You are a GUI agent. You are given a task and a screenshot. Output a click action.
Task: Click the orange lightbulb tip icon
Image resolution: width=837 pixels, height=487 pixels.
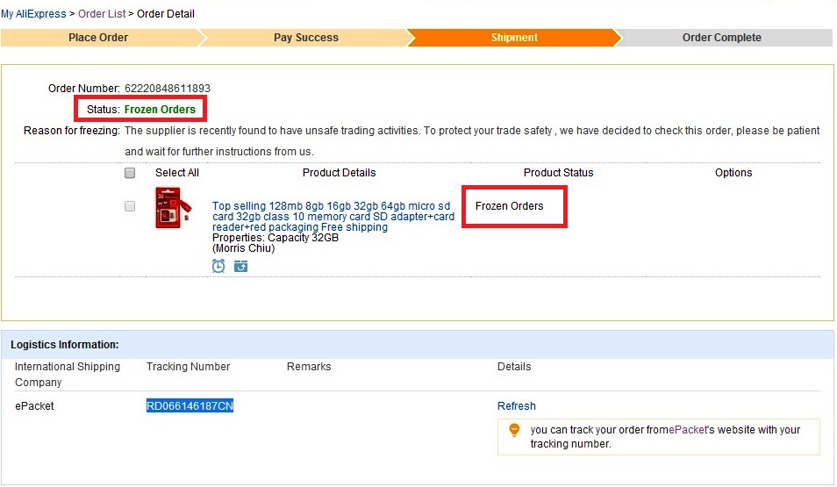click(x=514, y=430)
